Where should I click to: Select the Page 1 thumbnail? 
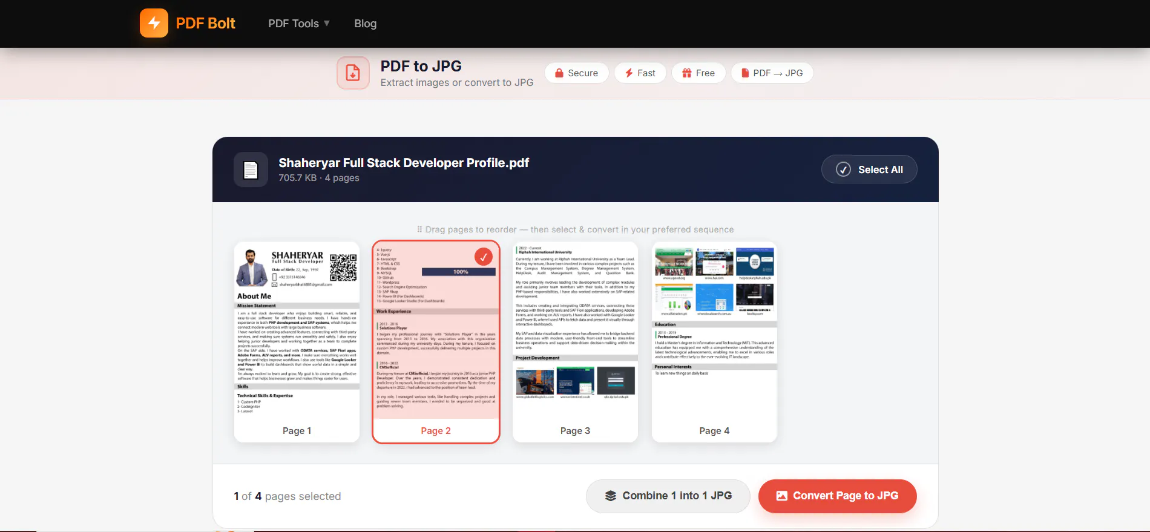click(297, 342)
